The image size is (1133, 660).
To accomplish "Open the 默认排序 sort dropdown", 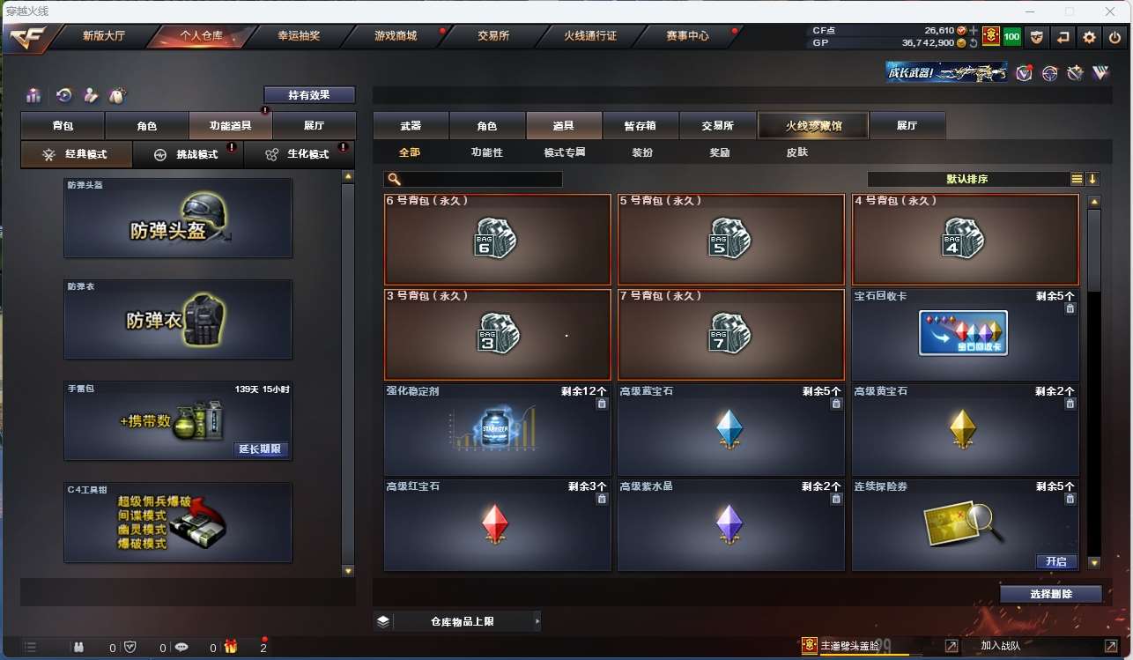I will tap(967, 179).
